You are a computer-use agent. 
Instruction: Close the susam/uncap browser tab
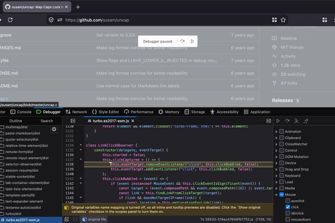[x=66, y=7]
